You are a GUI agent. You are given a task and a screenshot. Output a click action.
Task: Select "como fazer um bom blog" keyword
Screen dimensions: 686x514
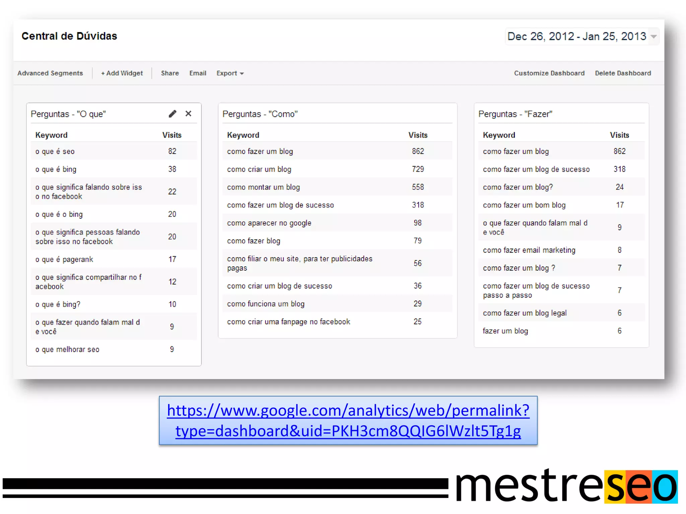click(x=524, y=205)
